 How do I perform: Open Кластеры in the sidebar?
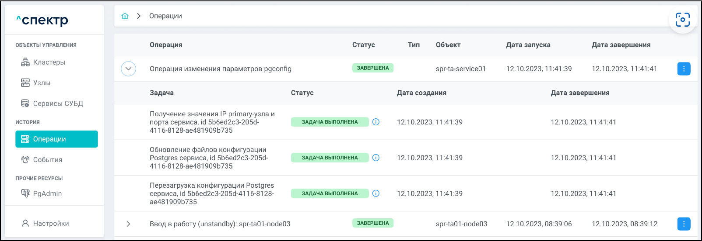click(49, 62)
